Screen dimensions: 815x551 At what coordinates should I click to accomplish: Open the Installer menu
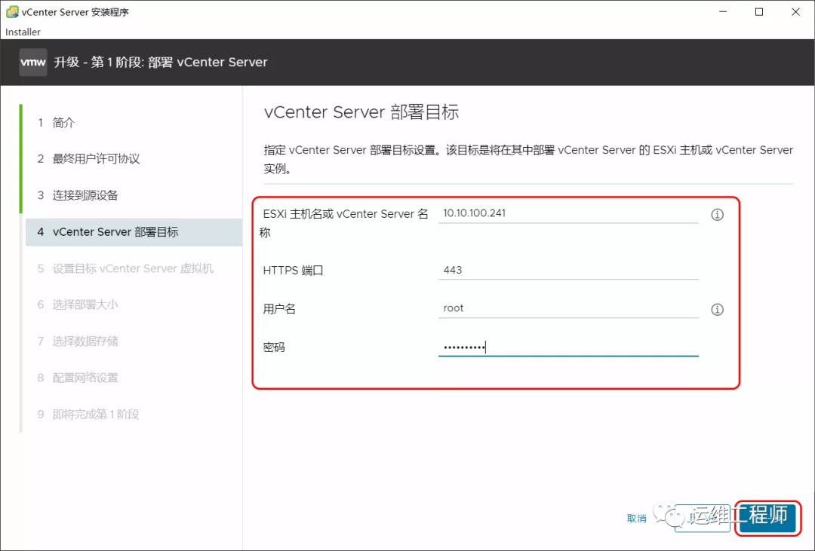(x=23, y=32)
